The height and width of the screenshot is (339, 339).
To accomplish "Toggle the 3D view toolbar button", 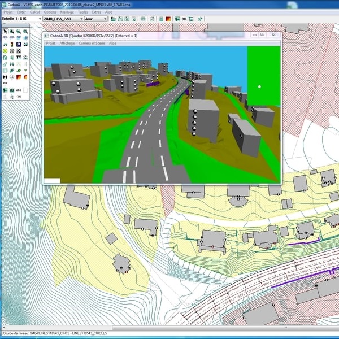I will (x=183, y=19).
